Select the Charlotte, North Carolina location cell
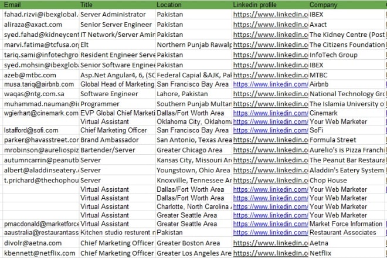The width and height of the screenshot is (387, 258). (193, 206)
